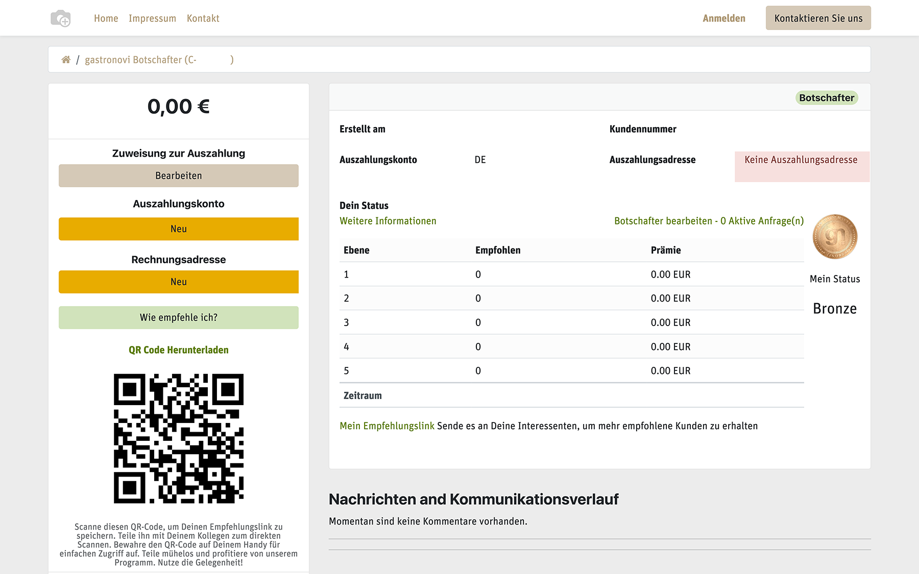919x574 pixels.
Task: Click the Prämie column header
Action: (x=666, y=250)
